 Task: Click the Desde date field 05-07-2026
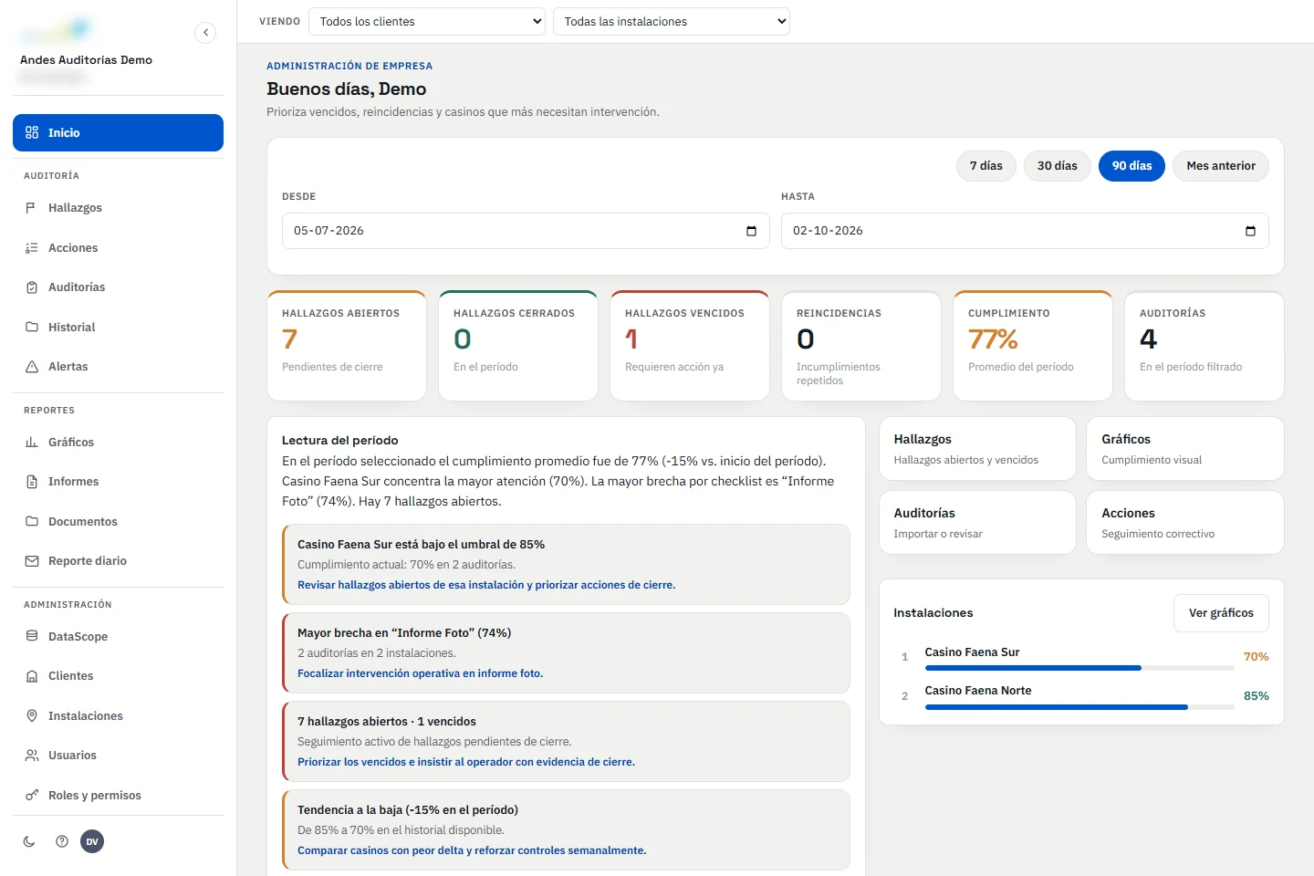tap(526, 231)
